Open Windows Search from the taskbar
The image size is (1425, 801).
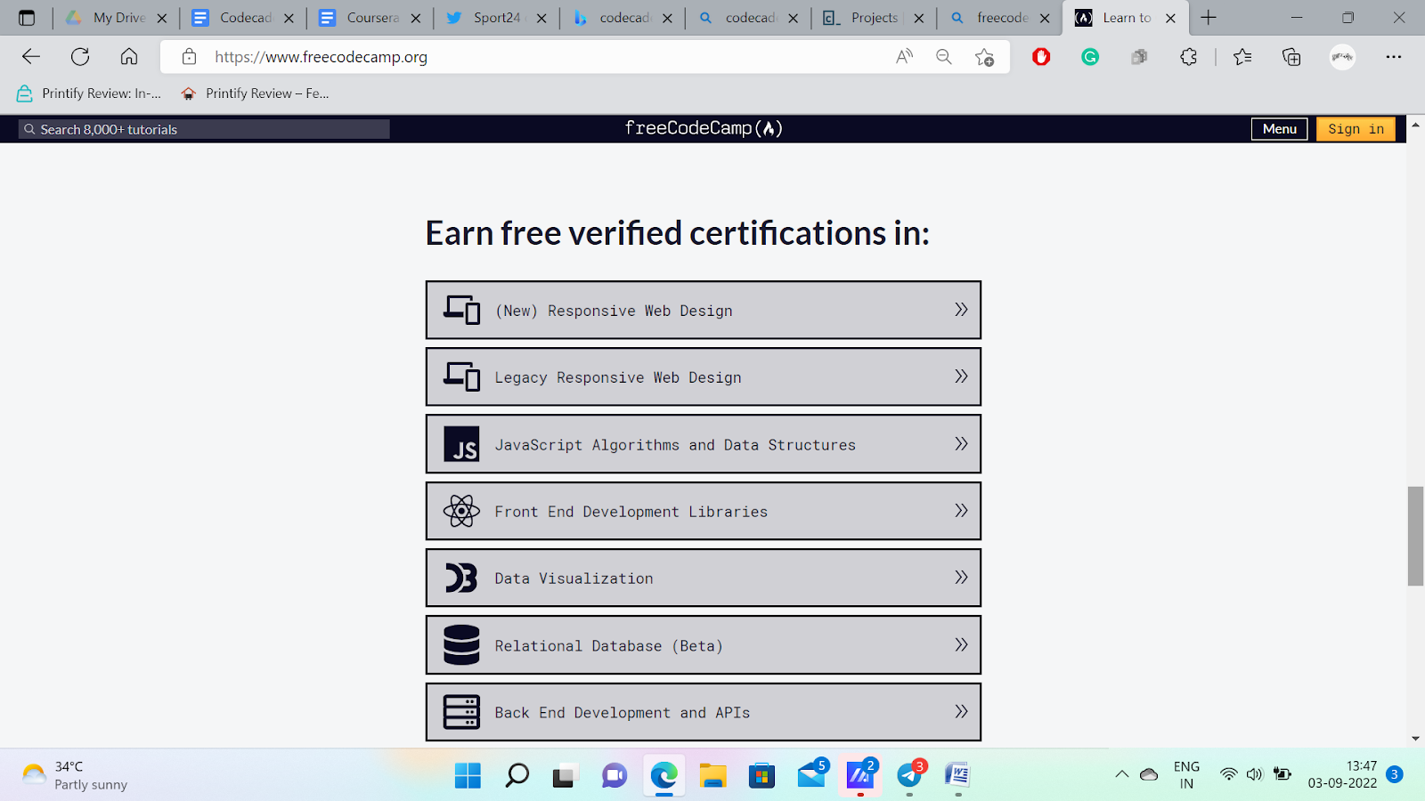pos(517,776)
